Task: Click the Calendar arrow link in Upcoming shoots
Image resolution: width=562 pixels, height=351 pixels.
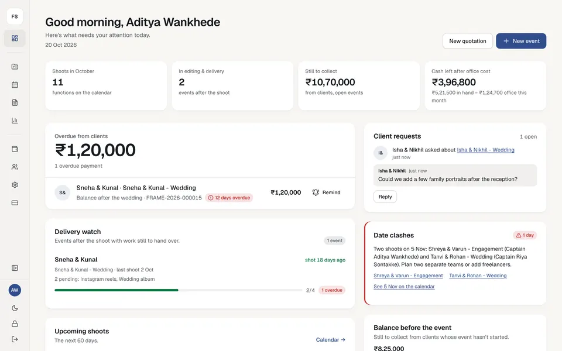Action: pyautogui.click(x=330, y=339)
